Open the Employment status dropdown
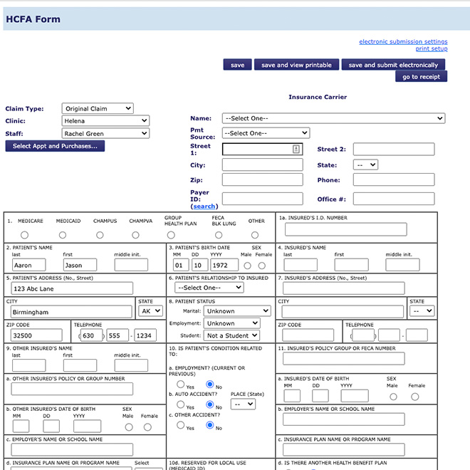 pyautogui.click(x=231, y=323)
